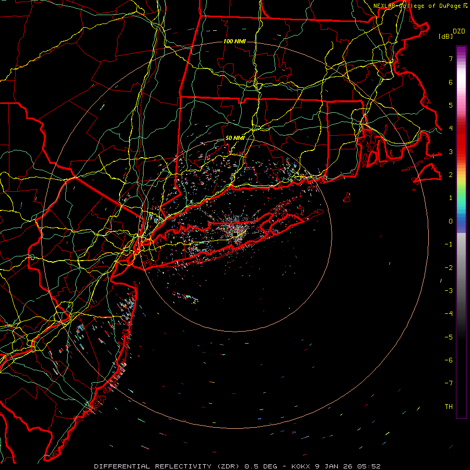
Task: Click the -6 value on color scale
Action: 449,360
